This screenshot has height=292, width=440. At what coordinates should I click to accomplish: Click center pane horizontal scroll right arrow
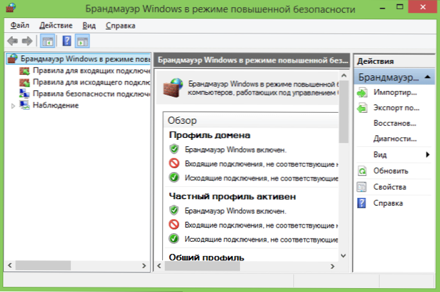333,266
